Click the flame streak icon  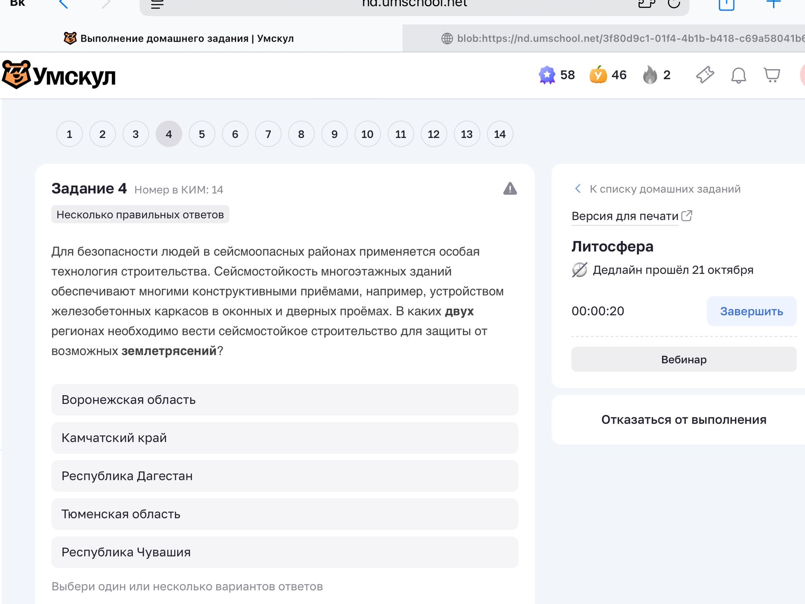[650, 75]
